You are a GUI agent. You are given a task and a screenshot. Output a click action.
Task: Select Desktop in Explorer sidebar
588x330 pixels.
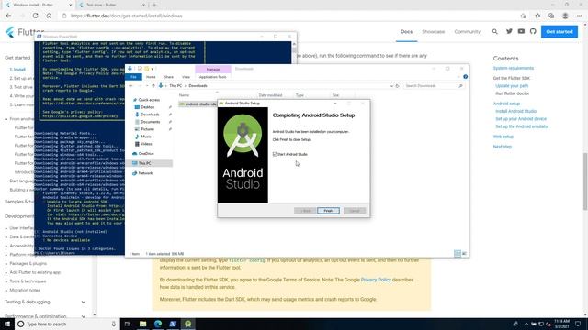pos(147,107)
